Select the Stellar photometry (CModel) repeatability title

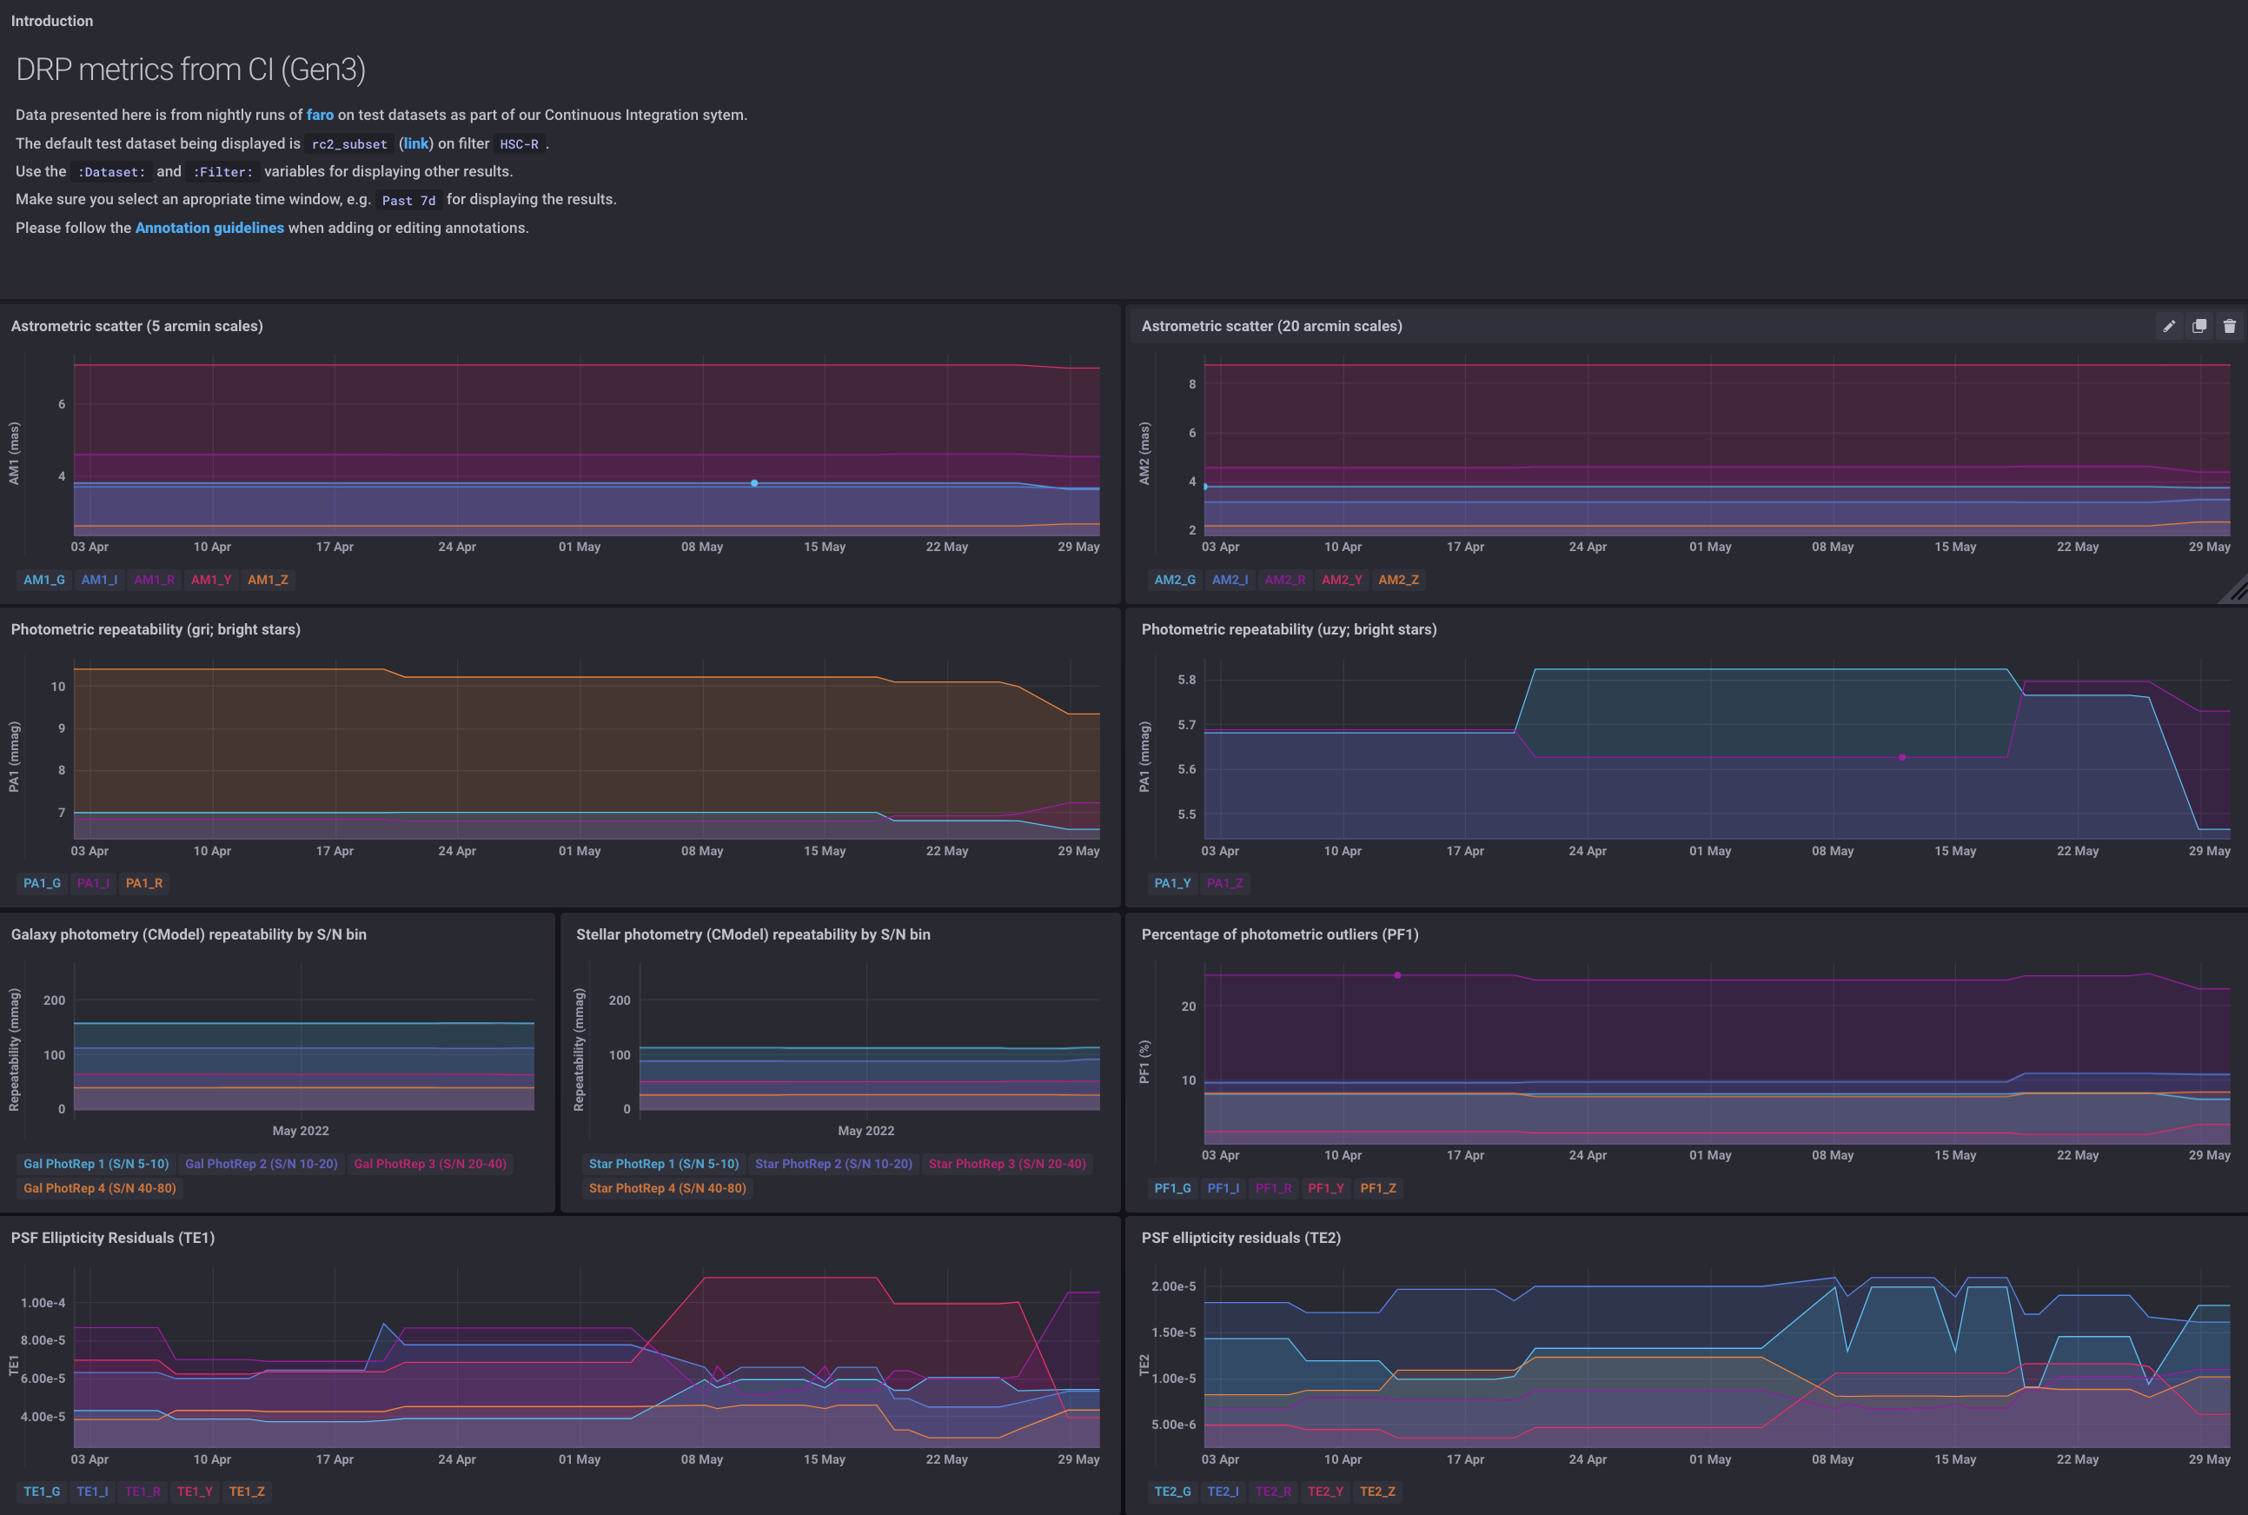(x=753, y=934)
